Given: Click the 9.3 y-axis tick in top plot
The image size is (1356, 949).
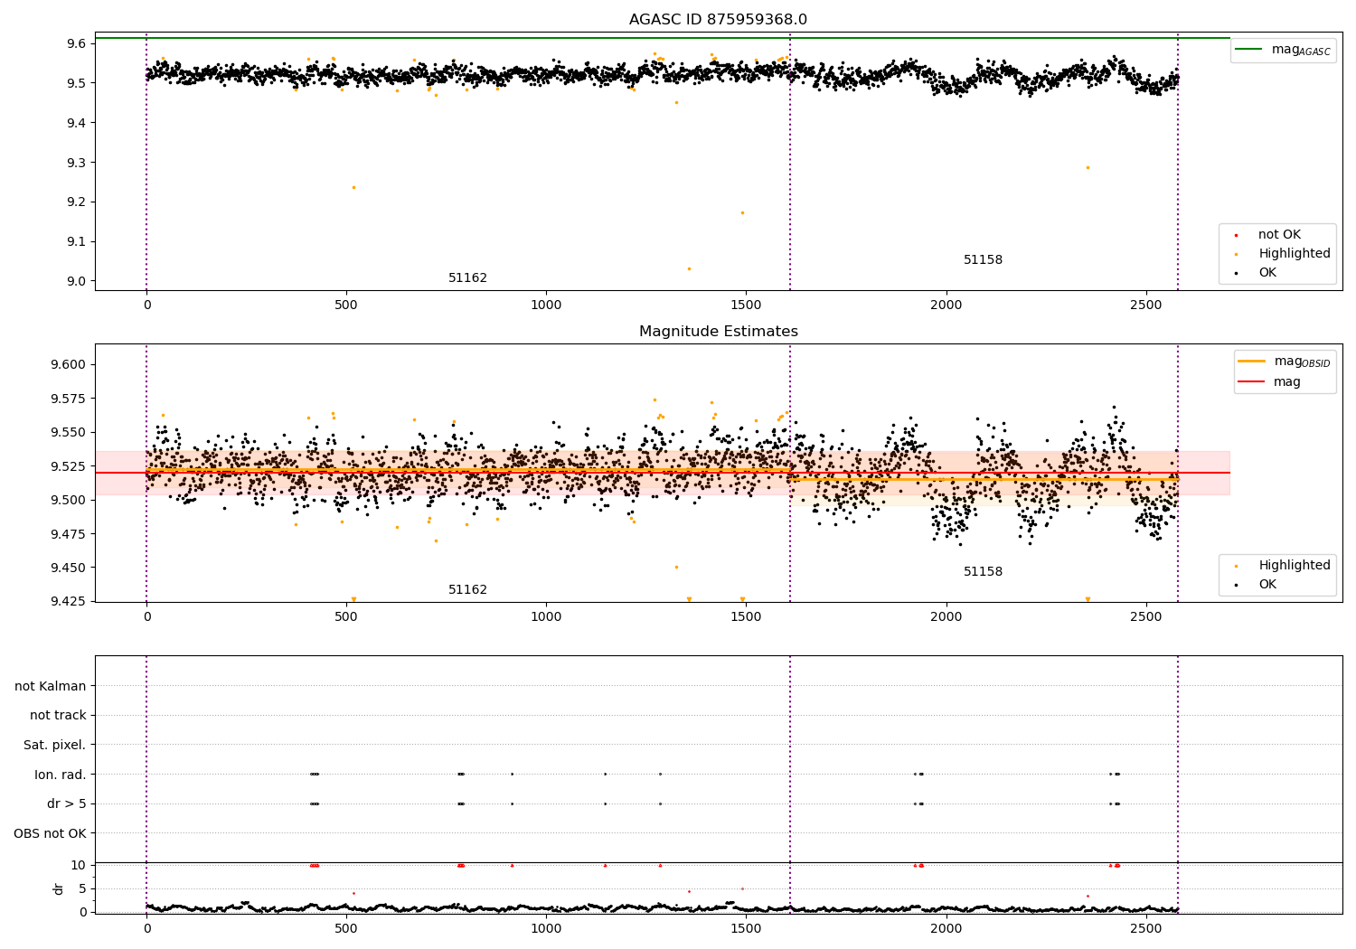Looking at the screenshot, I should point(77,163).
